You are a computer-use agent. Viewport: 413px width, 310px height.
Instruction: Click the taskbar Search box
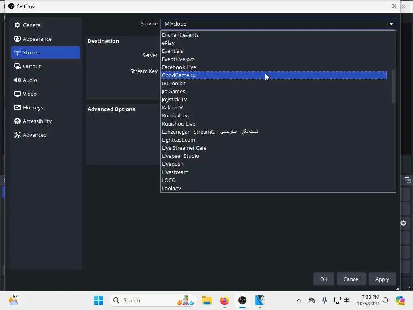pos(153,300)
